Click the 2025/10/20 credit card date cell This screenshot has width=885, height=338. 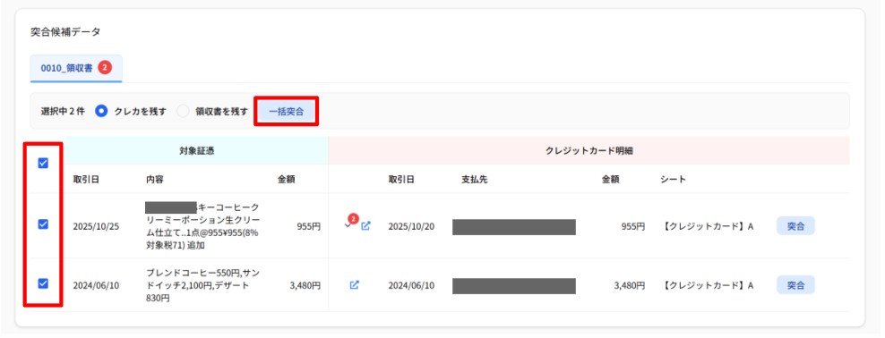411,226
